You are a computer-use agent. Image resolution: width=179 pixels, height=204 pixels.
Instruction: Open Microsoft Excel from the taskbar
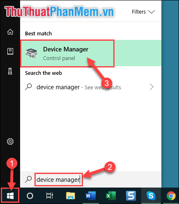coord(111,196)
